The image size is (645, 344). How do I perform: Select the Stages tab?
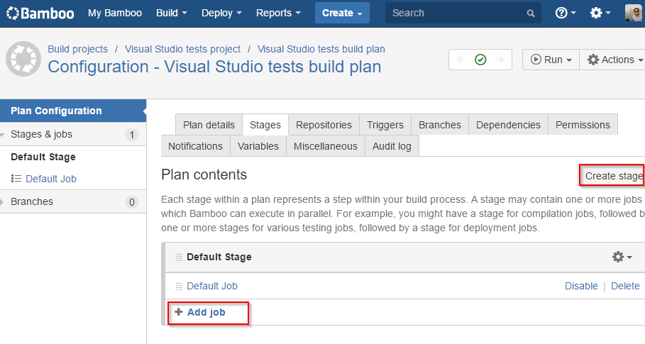(265, 125)
